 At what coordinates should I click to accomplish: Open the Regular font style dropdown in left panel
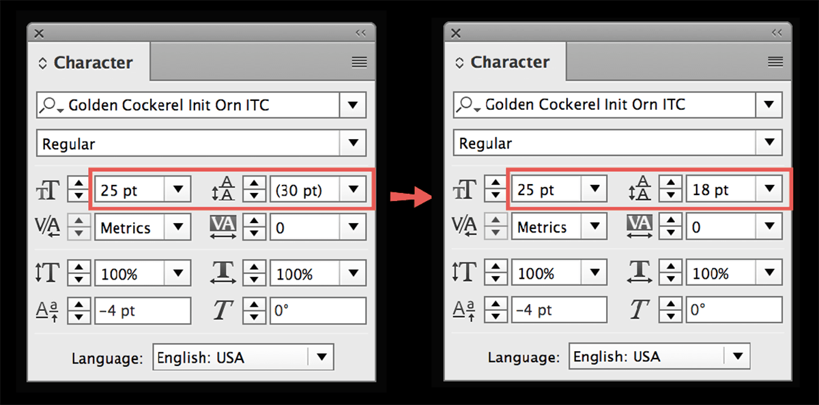click(353, 143)
